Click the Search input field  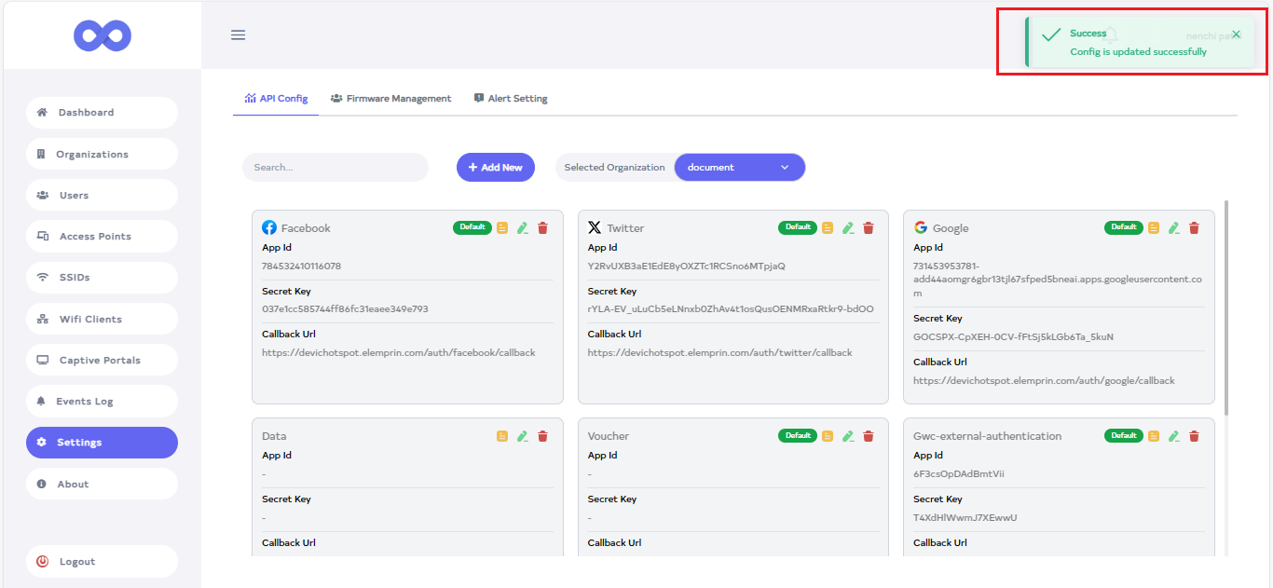click(x=335, y=168)
